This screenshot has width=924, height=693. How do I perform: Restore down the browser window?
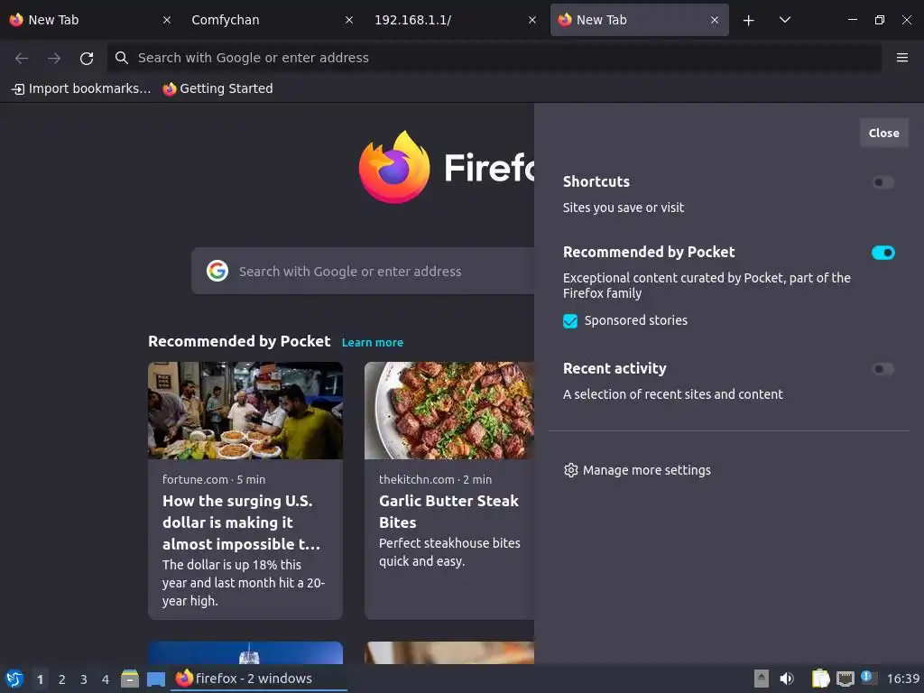click(879, 20)
